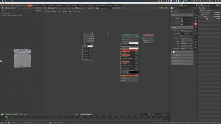Viewport: 221px width, 124px height.
Task: Open the Rotation units dropdown
Action: [x=186, y=39]
